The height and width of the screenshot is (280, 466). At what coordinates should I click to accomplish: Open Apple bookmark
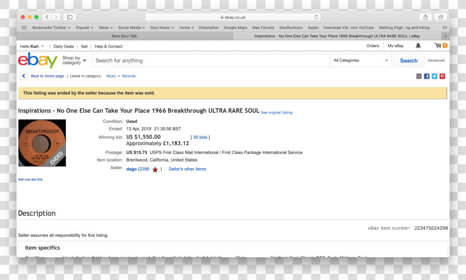pos(313,28)
